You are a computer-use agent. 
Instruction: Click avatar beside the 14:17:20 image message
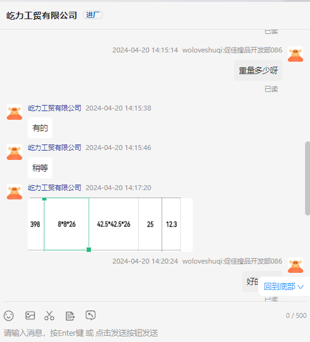click(14, 192)
